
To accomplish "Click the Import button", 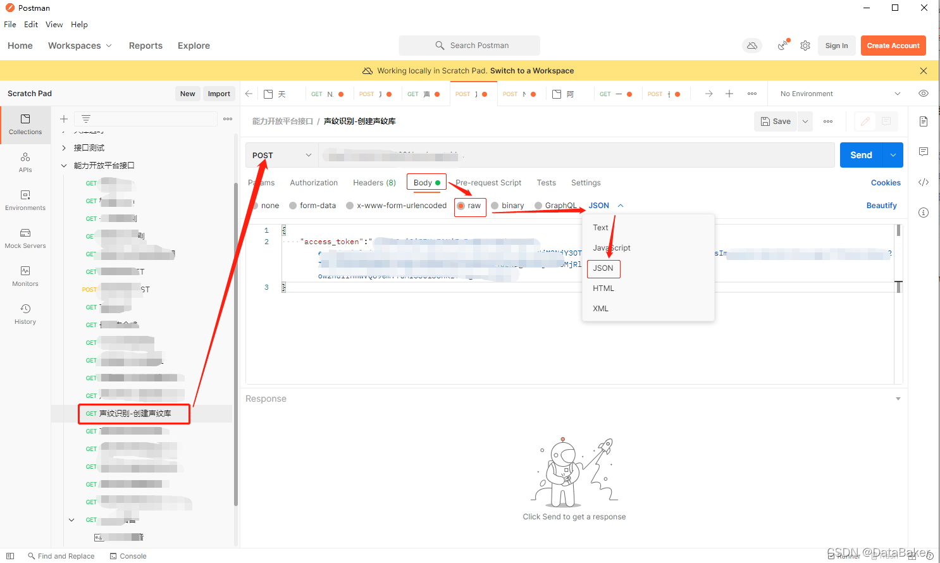I will (219, 94).
